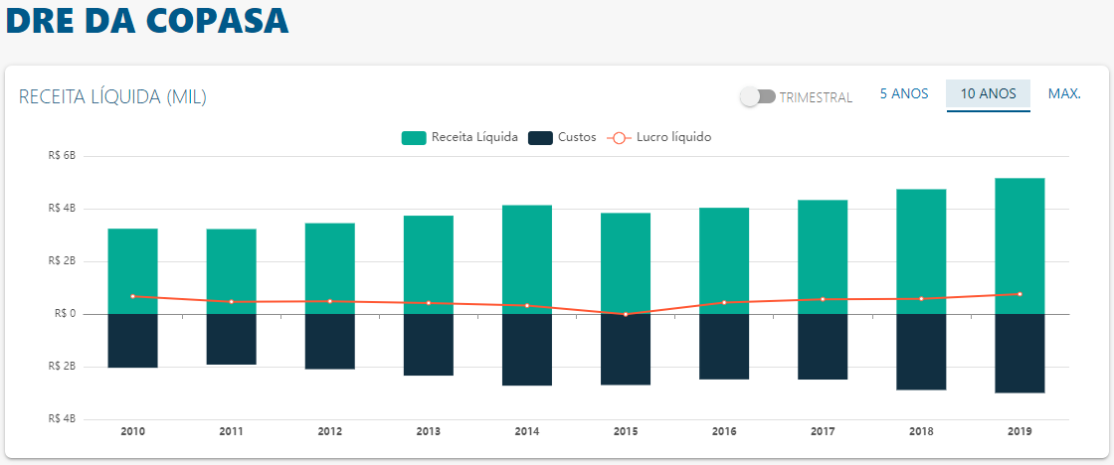Viewport: 1114px width, 465px height.
Task: Click the 2018 Receita Líquida green bar
Action: [921, 251]
